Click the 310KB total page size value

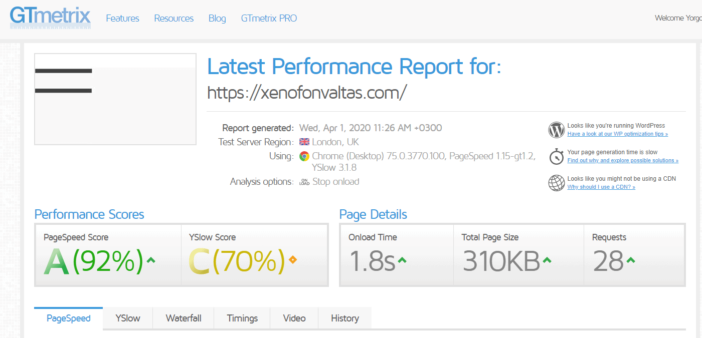tap(501, 261)
